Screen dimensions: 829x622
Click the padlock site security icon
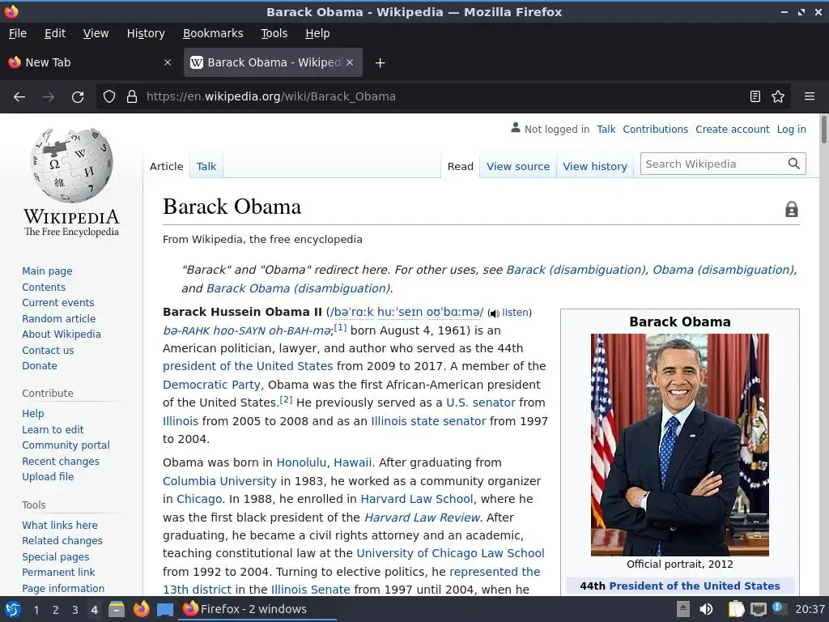coord(132,97)
